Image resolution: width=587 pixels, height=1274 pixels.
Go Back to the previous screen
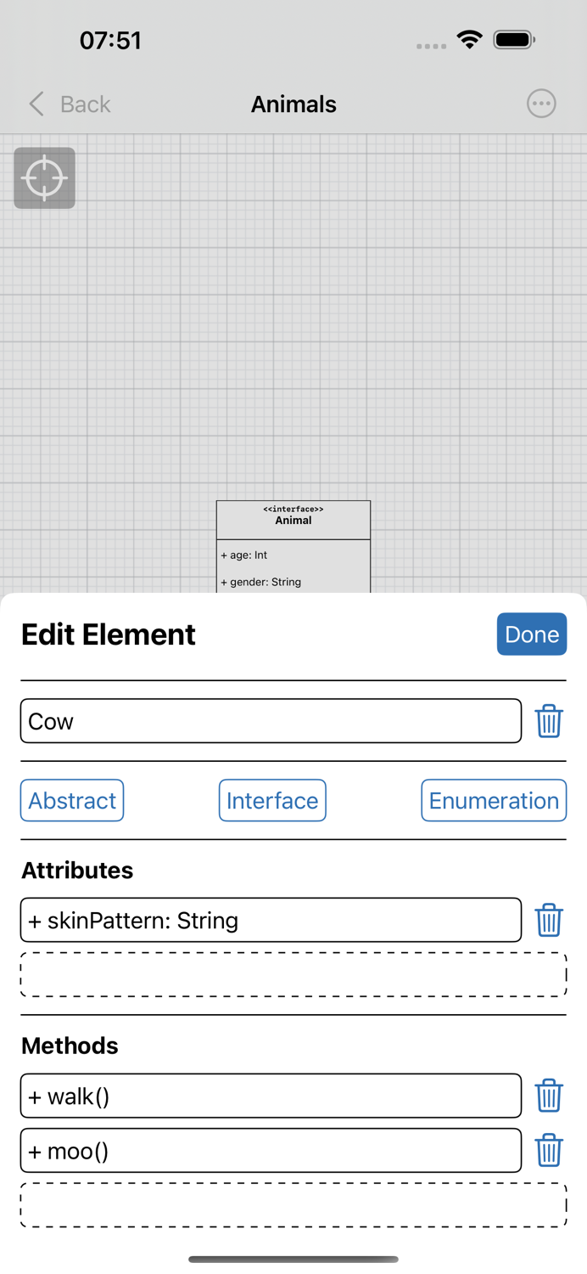coord(84,104)
